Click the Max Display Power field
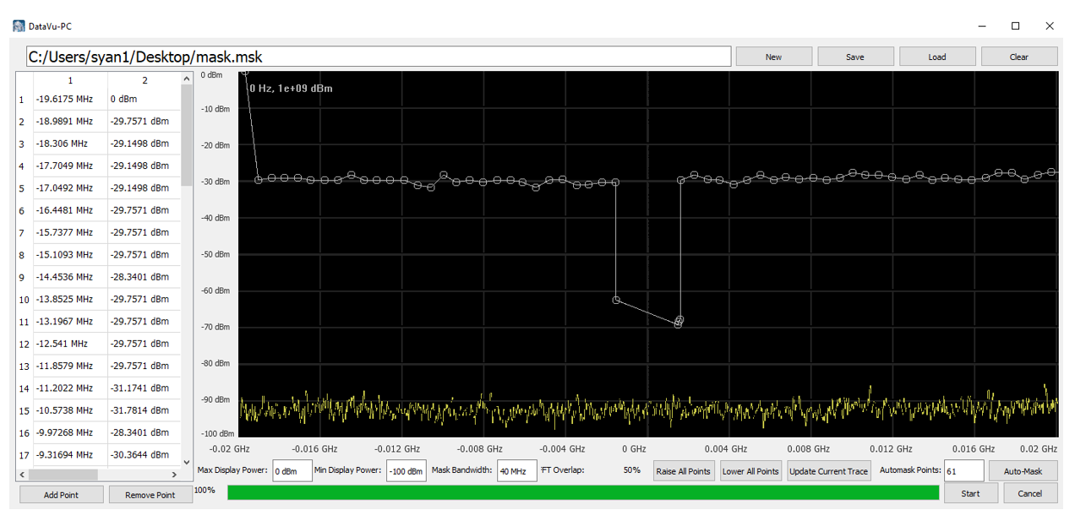Image resolution: width=1075 pixels, height=521 pixels. [x=292, y=471]
